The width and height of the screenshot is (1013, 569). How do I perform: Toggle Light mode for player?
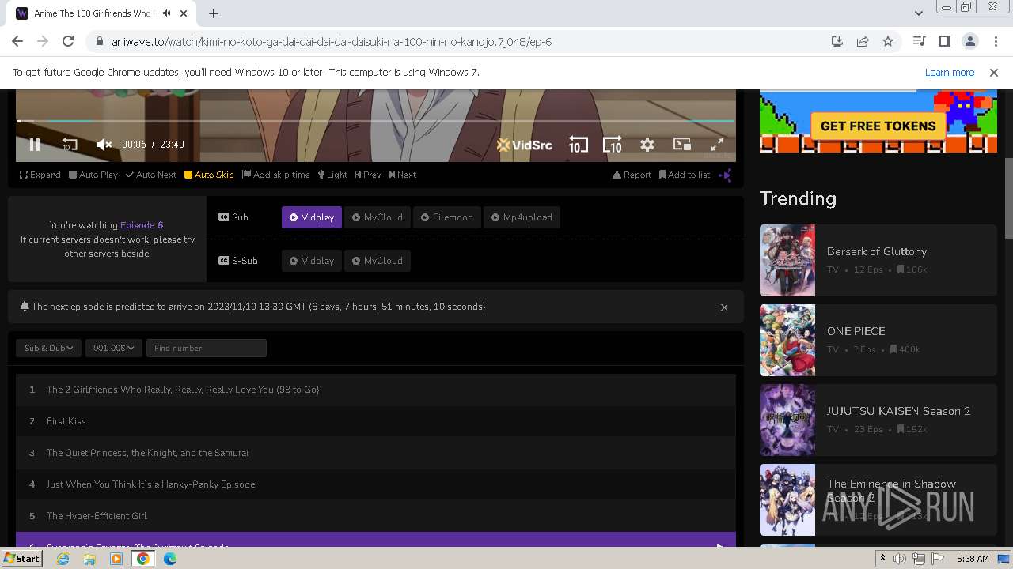332,175
